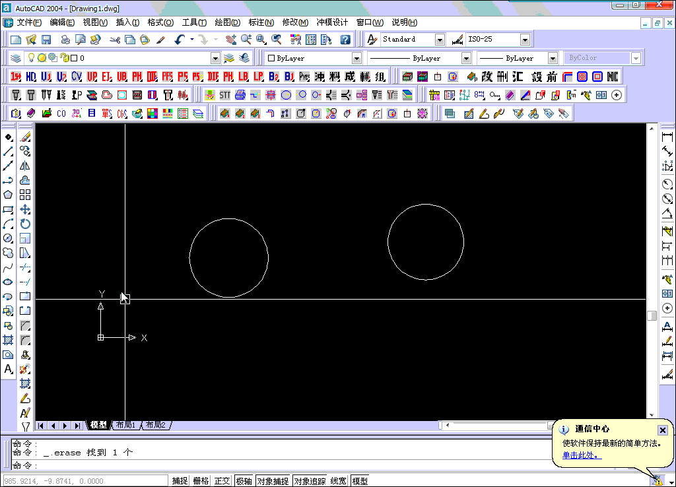
Task: Toggle 对象追踪 object tracking
Action: [310, 481]
